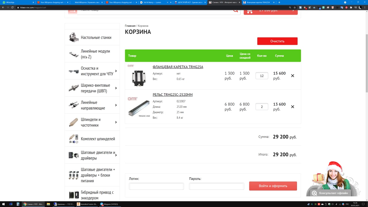
Task: Remove РЕЛЬС TRHG25C-2520ММ from cart
Action: [x=292, y=107]
